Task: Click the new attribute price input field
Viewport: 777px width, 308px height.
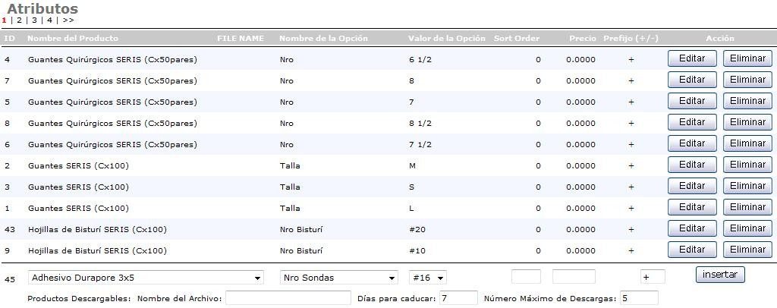Action: pos(574,277)
